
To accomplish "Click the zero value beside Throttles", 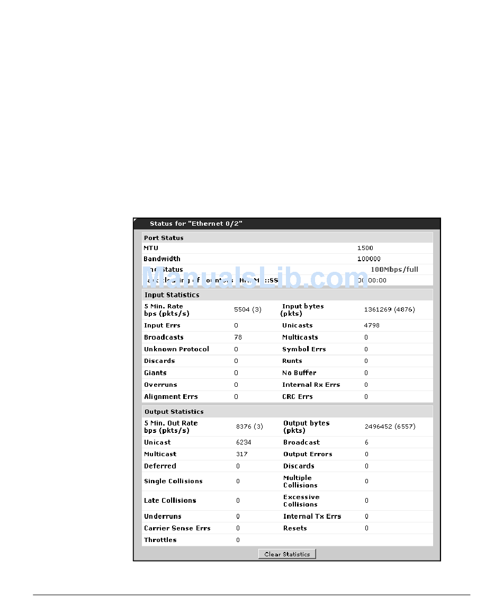I will click(238, 540).
